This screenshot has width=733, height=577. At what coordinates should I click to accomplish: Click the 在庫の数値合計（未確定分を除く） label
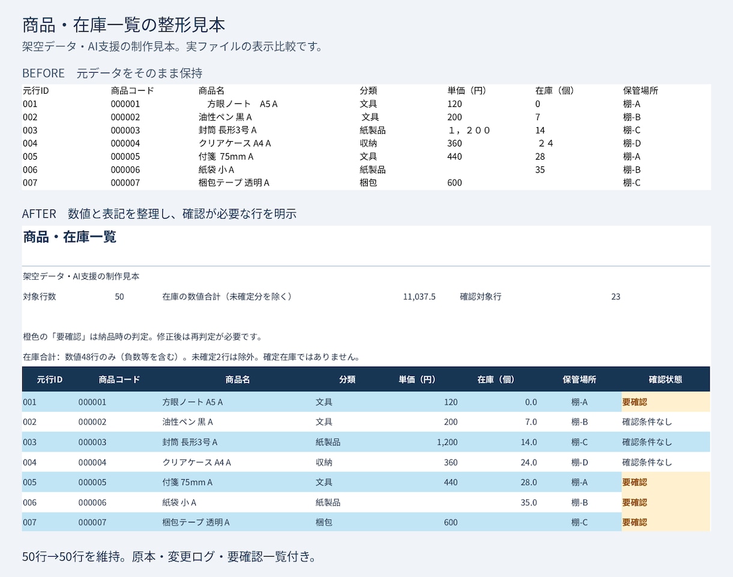227,297
